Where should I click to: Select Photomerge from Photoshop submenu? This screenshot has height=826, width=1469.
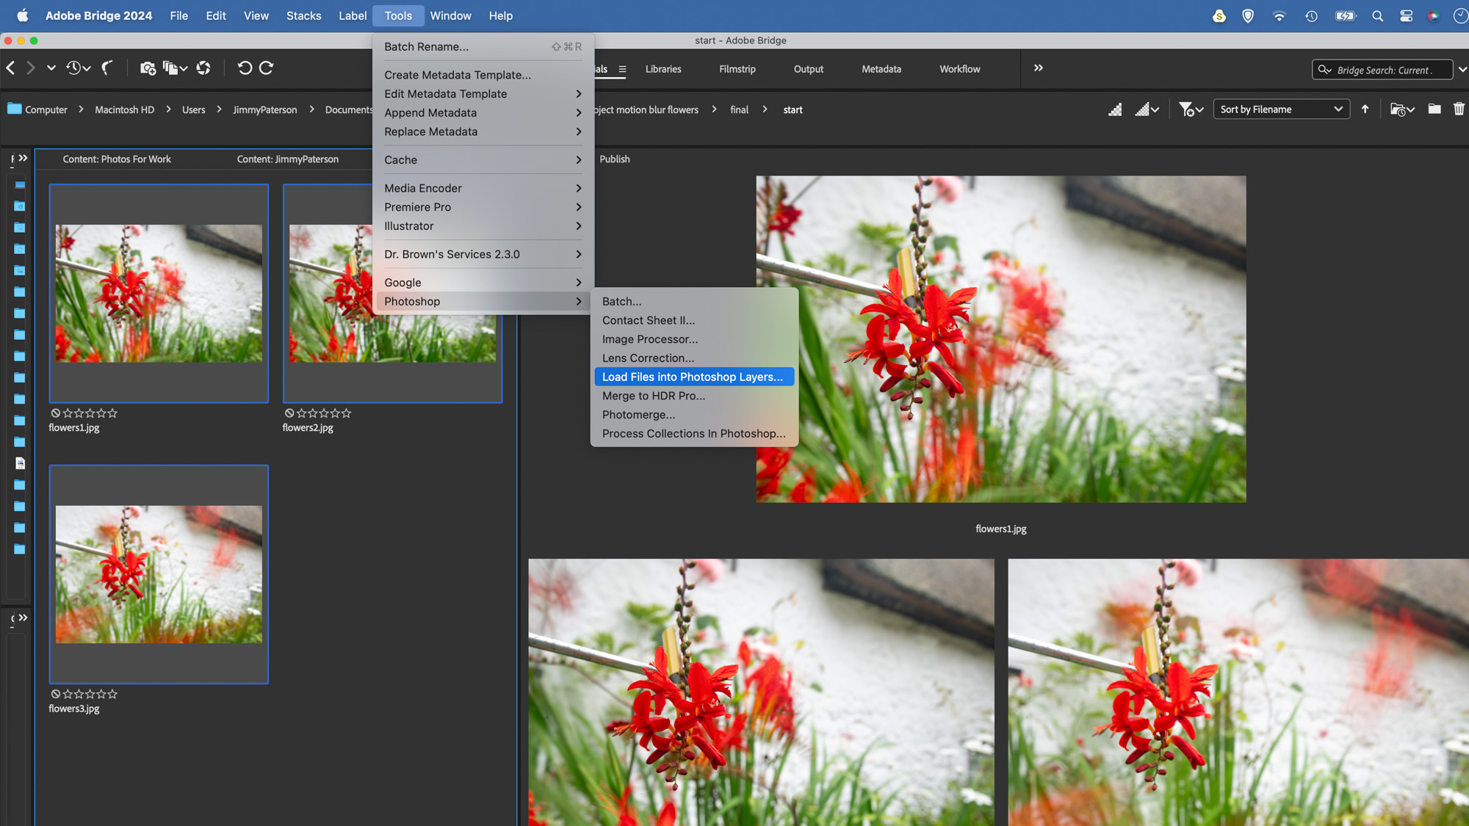tap(638, 415)
